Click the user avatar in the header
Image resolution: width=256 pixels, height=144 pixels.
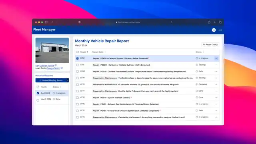click(x=214, y=30)
